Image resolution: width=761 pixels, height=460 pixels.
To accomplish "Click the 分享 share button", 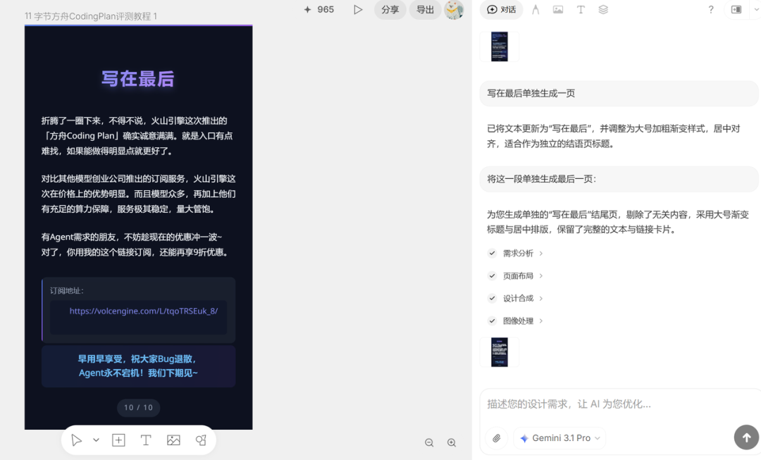I will tap(390, 10).
